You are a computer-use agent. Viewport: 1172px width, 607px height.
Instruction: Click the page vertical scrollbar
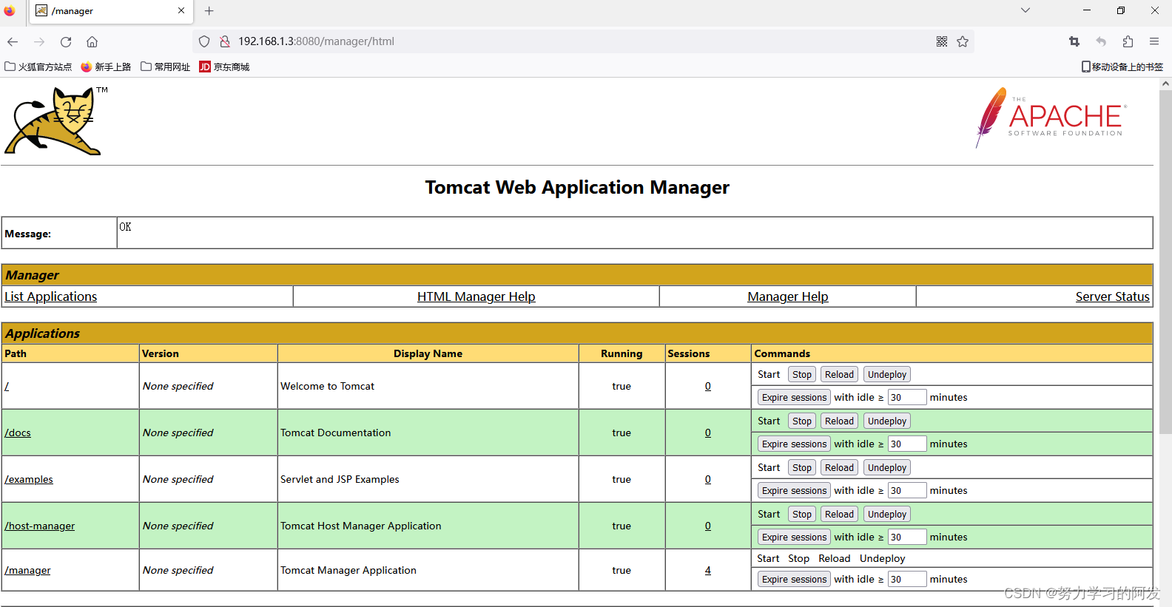coord(1165,262)
